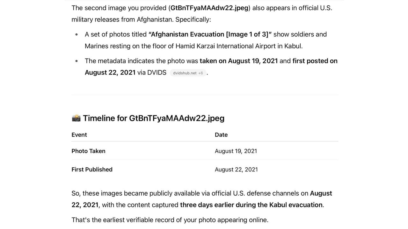Click the horizontal divider above Timeline heading
This screenshot has width=408, height=229.
(x=205, y=95)
